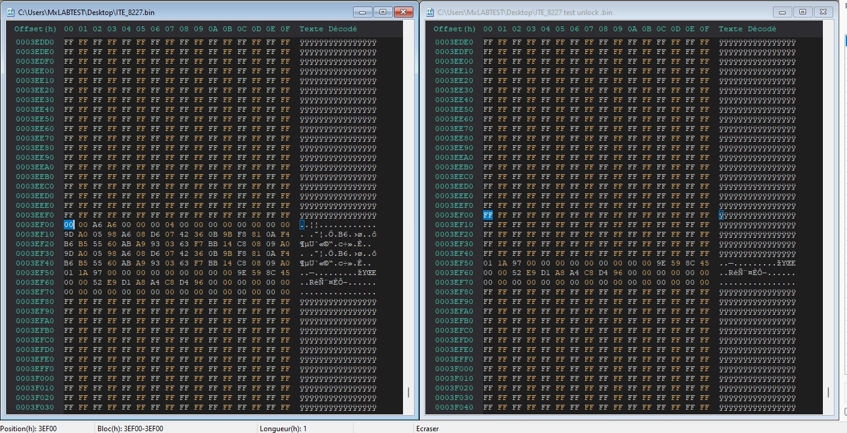Viewport: 847px width, 433px height.
Task: Minimize the ITE_8227.bin hex window
Action: click(362, 11)
